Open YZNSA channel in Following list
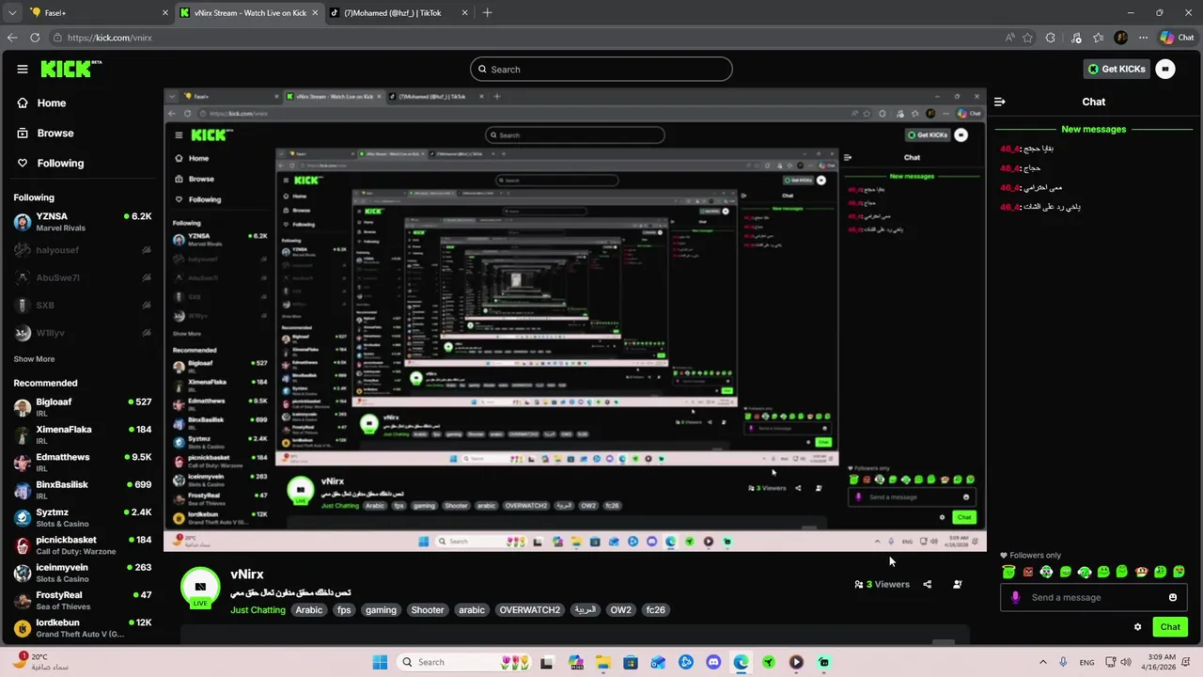1203x677 pixels. [83, 222]
